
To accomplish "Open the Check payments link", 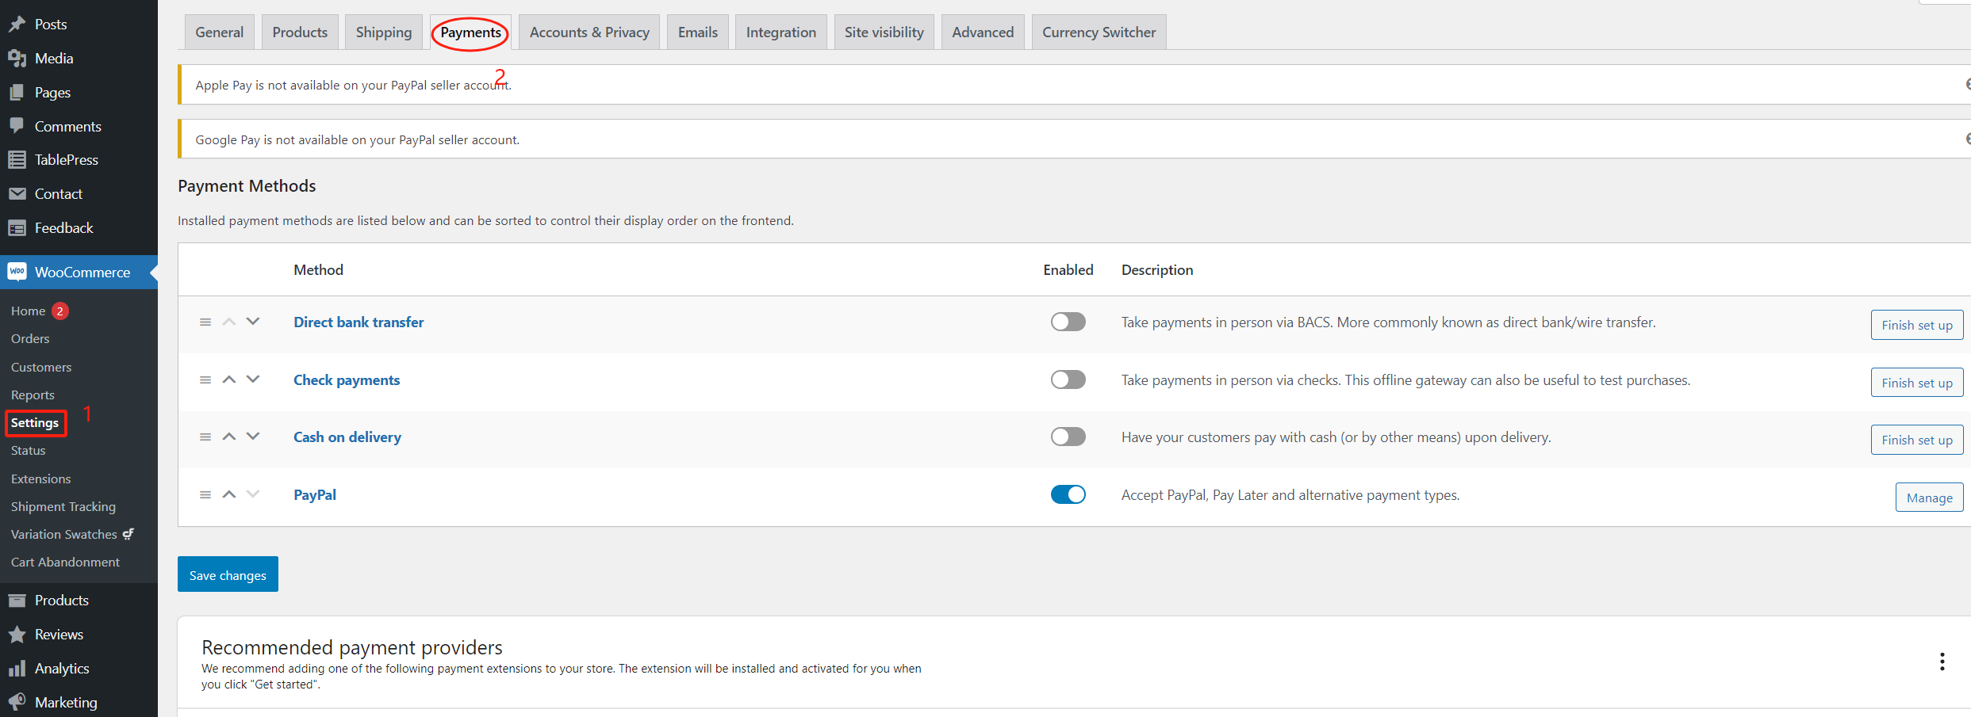I will coord(347,380).
